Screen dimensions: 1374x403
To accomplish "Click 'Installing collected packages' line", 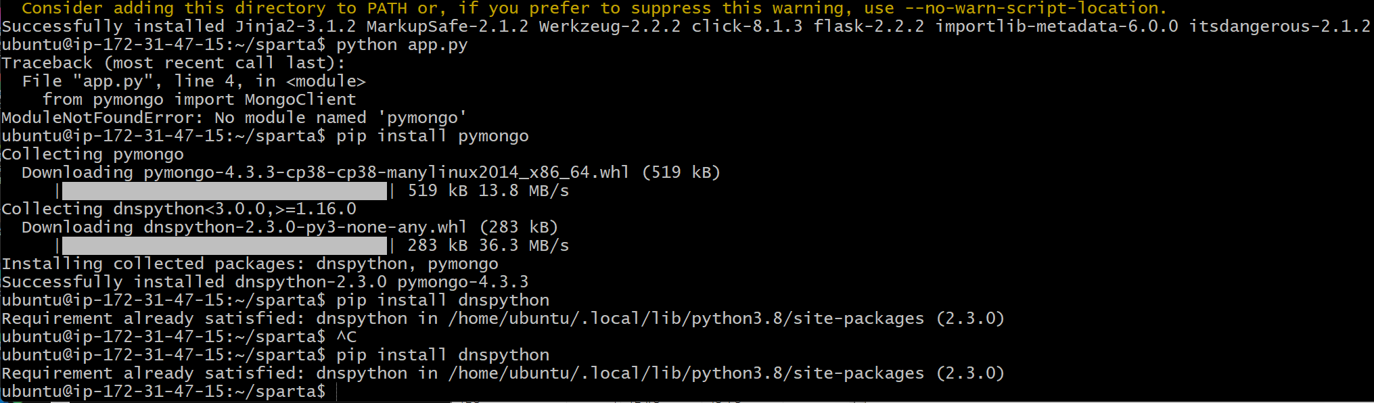I will click(250, 264).
